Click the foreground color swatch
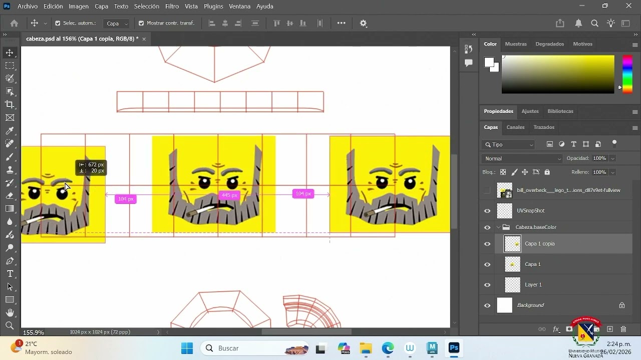 coord(489,62)
